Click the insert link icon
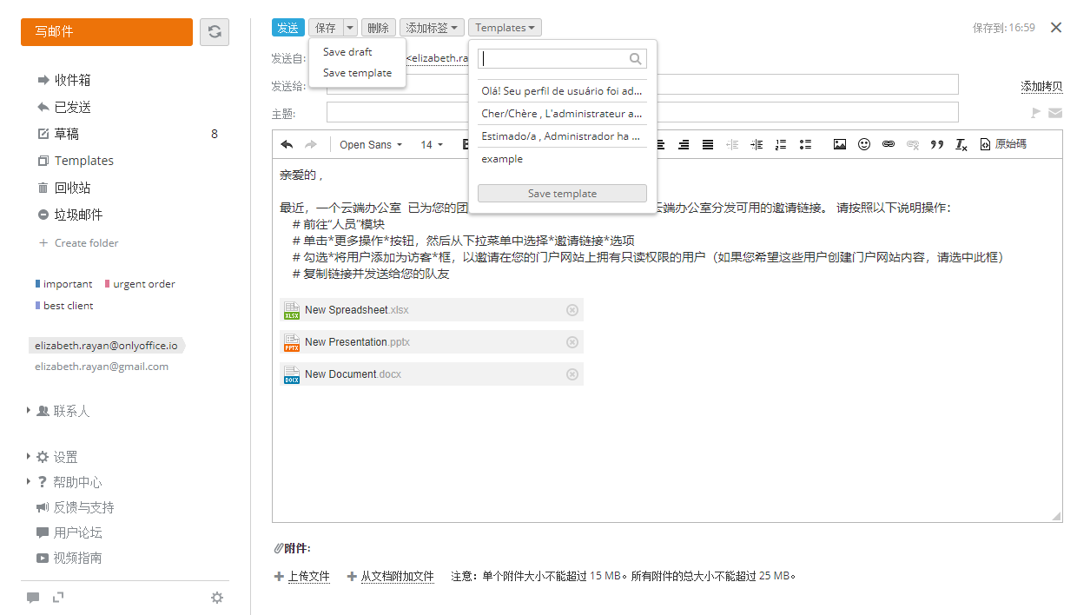The image size is (1077, 615). 888,145
